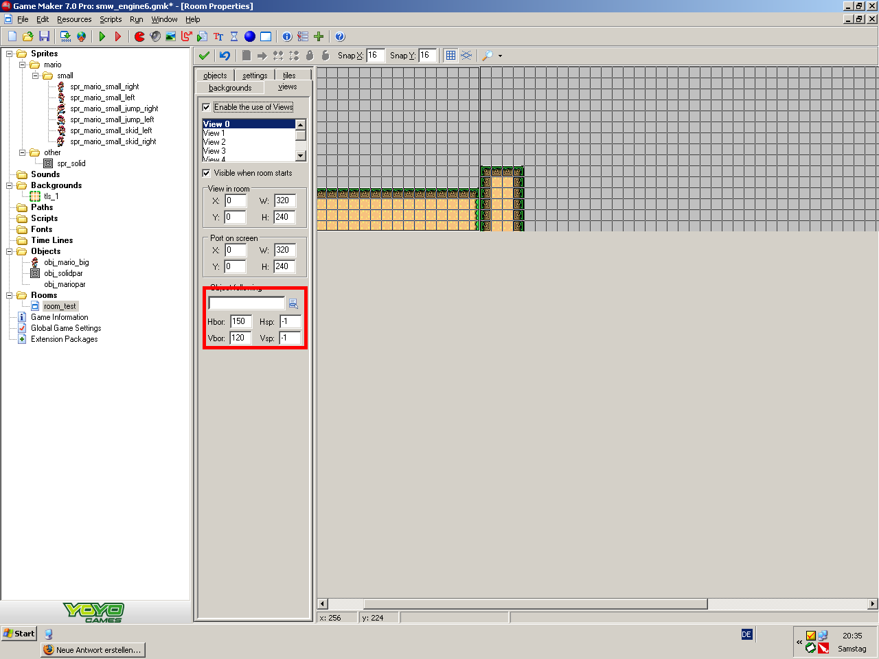Open the Windows Start menu

(x=19, y=634)
